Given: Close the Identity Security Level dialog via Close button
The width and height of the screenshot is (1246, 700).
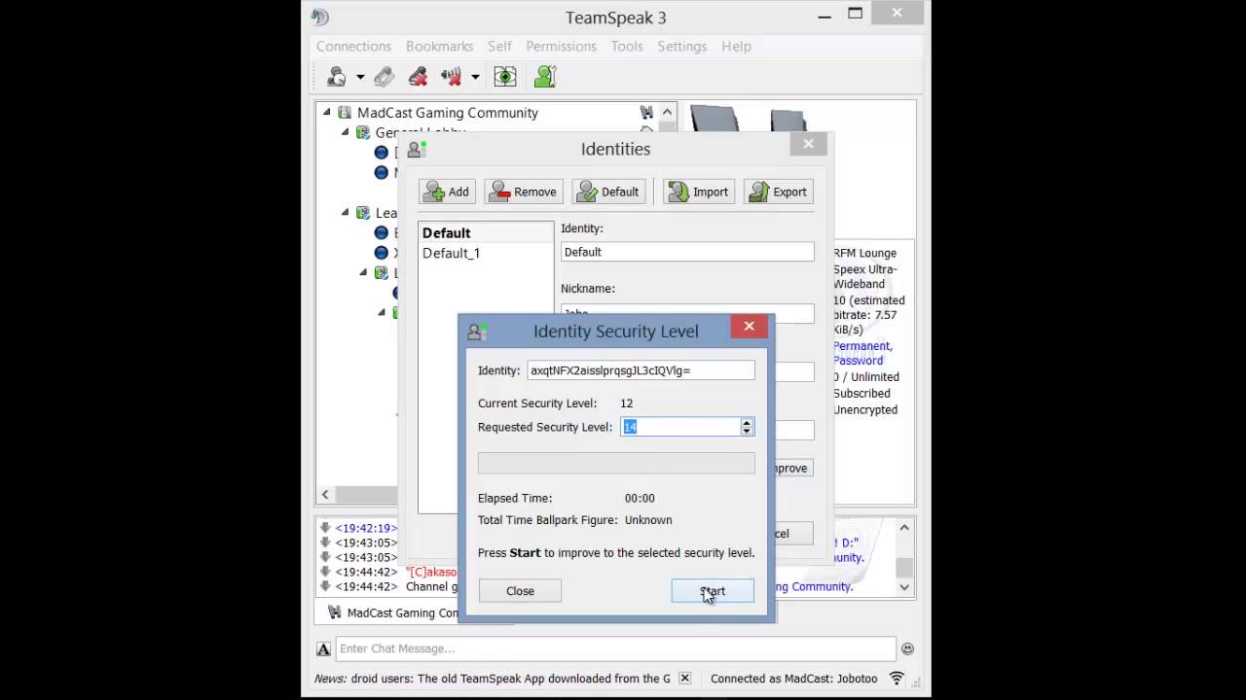Looking at the screenshot, I should 520,591.
